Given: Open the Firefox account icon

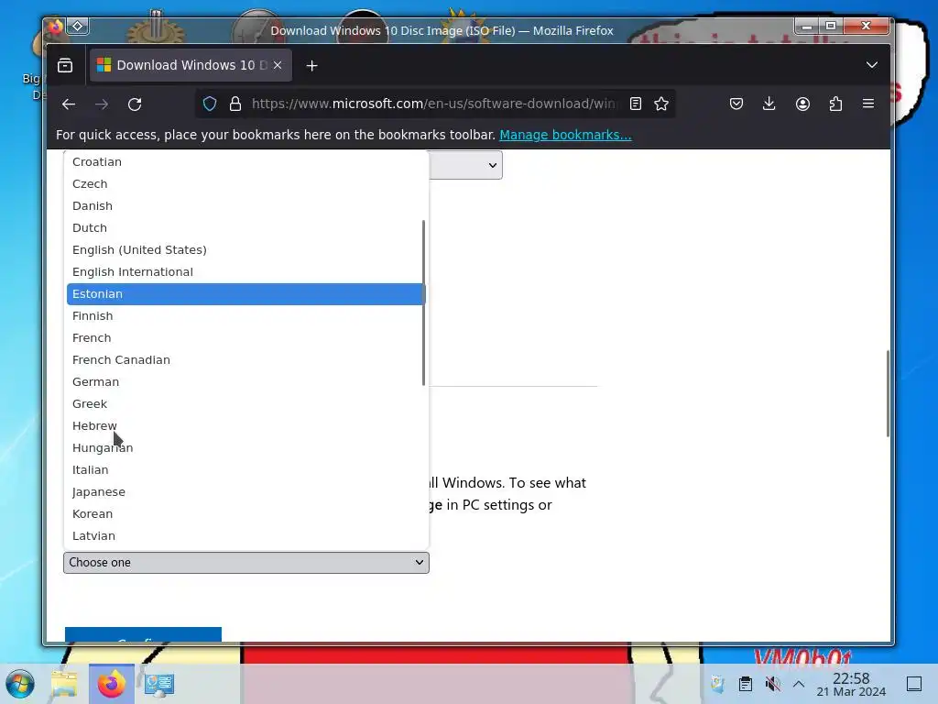Looking at the screenshot, I should pyautogui.click(x=802, y=104).
